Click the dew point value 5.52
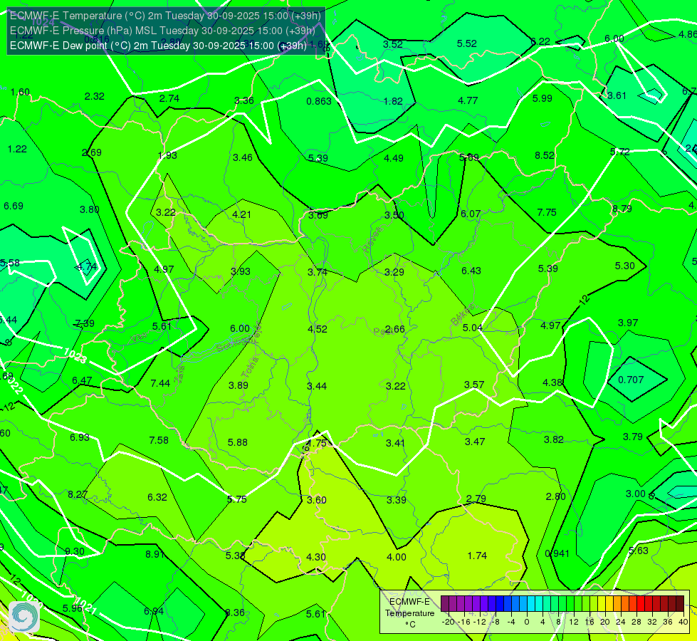Image resolution: width=697 pixels, height=641 pixels. tap(467, 43)
